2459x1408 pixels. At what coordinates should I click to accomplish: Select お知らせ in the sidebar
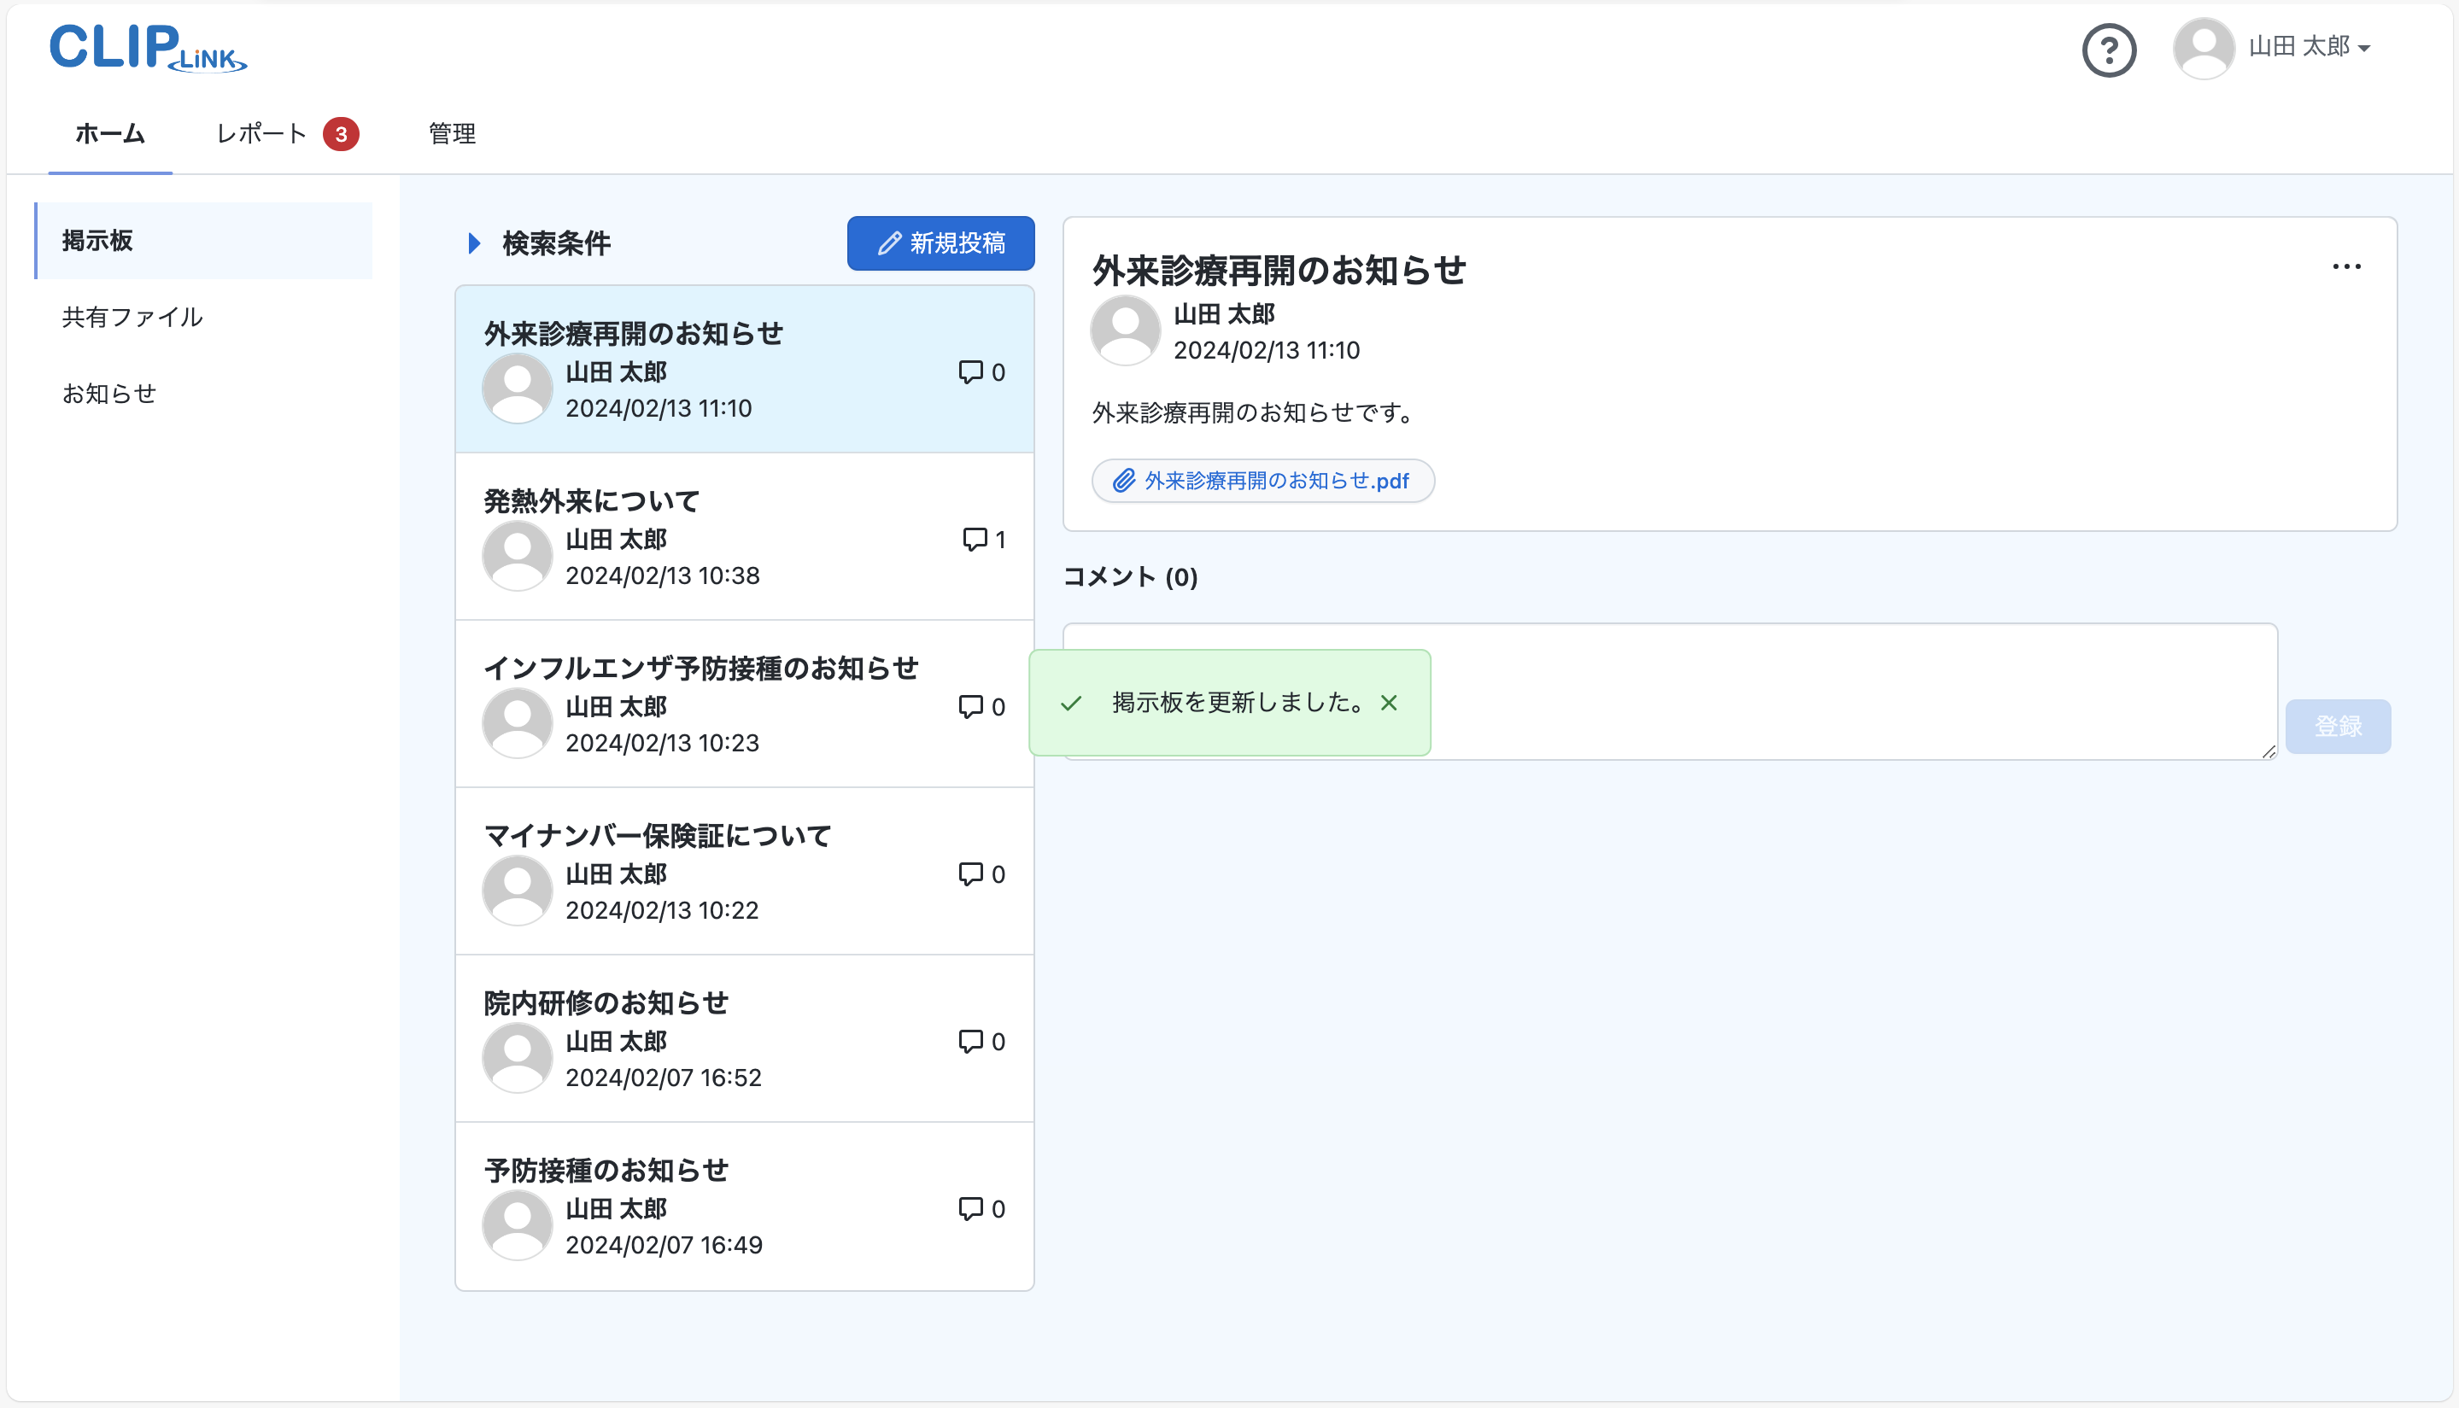tap(109, 394)
